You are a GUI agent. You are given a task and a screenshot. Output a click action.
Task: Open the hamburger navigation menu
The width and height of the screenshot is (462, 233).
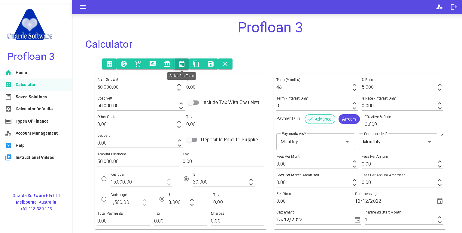click(83, 7)
